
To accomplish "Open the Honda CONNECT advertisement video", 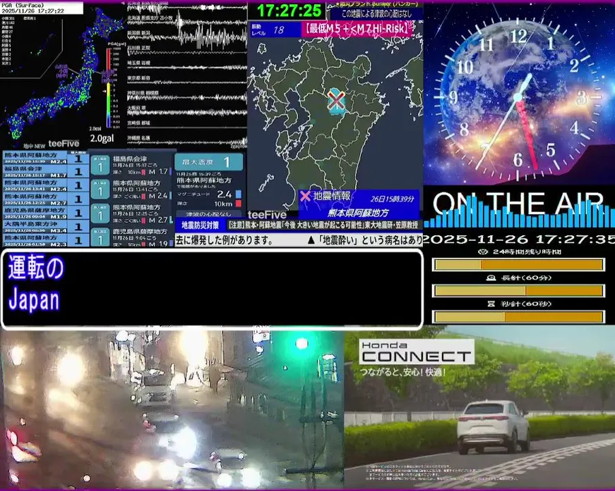I will pyautogui.click(x=479, y=408).
